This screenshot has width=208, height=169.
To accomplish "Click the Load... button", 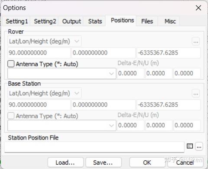I will coord(65,162).
